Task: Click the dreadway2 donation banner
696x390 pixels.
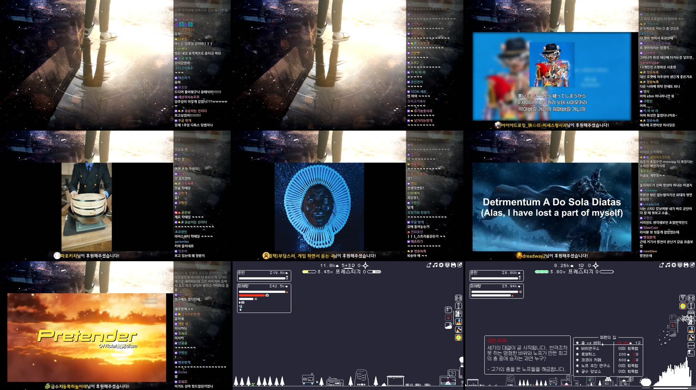Action: click(551, 256)
